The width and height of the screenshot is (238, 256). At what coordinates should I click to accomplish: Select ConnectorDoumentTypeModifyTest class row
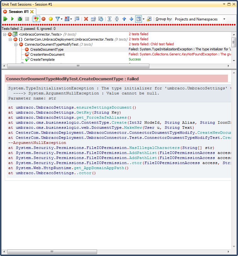pyautogui.click(x=51, y=44)
